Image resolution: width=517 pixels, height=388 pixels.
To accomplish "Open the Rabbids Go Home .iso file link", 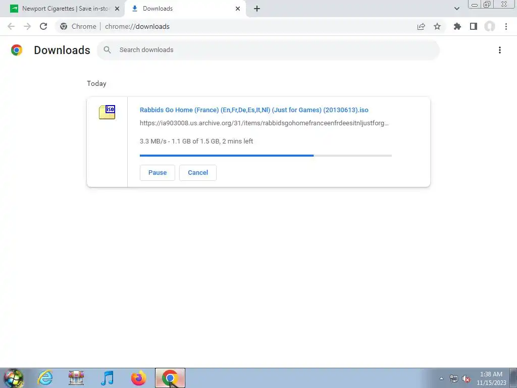I will (x=254, y=110).
